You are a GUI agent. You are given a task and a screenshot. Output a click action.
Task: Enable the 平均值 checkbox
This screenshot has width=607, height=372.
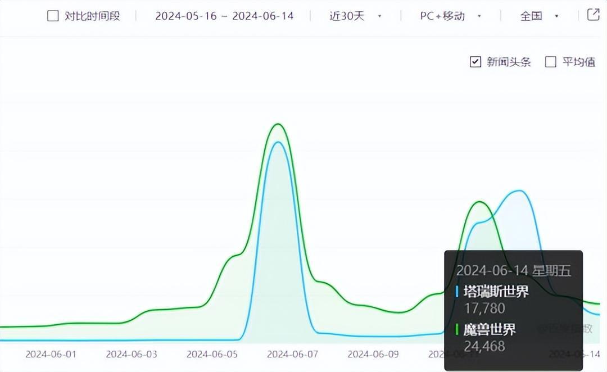point(551,62)
